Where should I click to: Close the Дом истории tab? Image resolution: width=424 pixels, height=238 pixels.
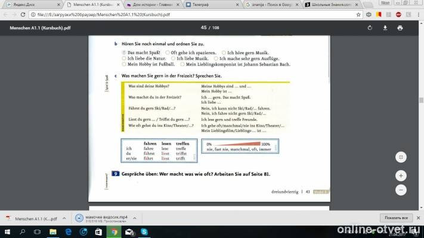178,5
